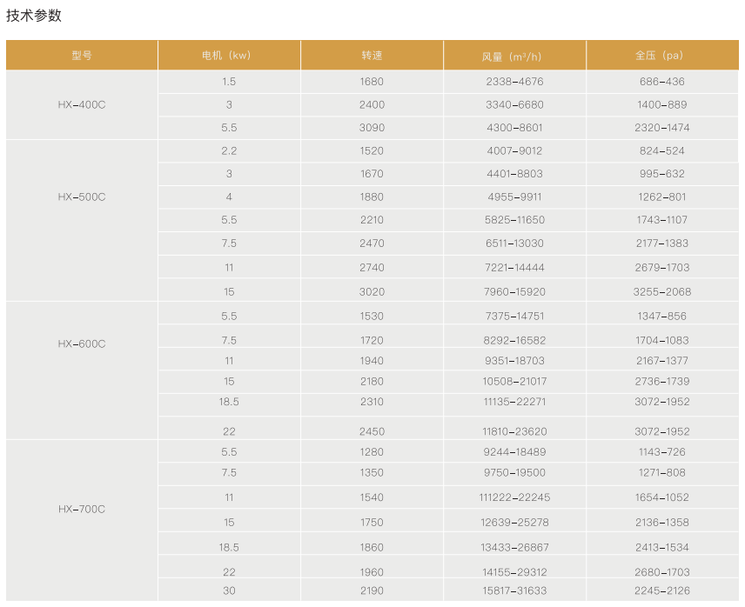Select the 30 kW motor cell
This screenshot has height=607, width=745.
229,590
